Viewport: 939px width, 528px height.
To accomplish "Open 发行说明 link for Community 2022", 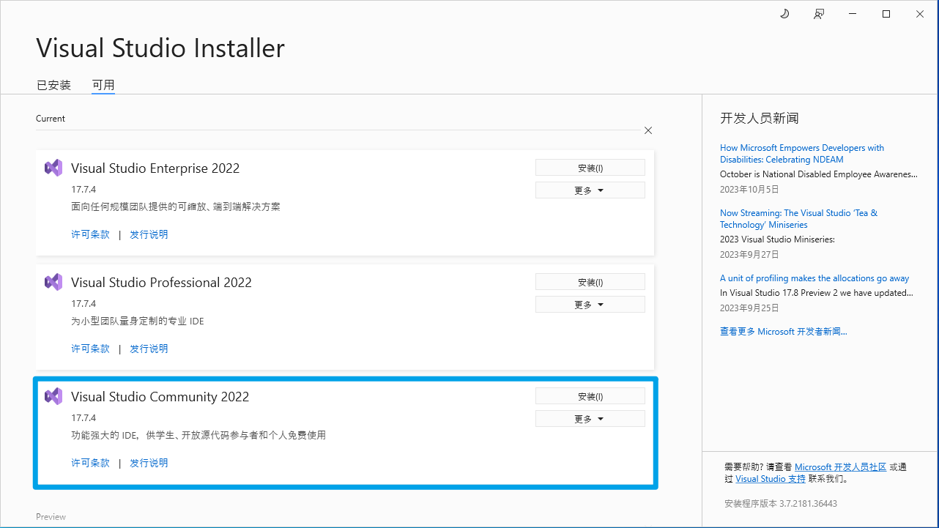I will tap(149, 463).
